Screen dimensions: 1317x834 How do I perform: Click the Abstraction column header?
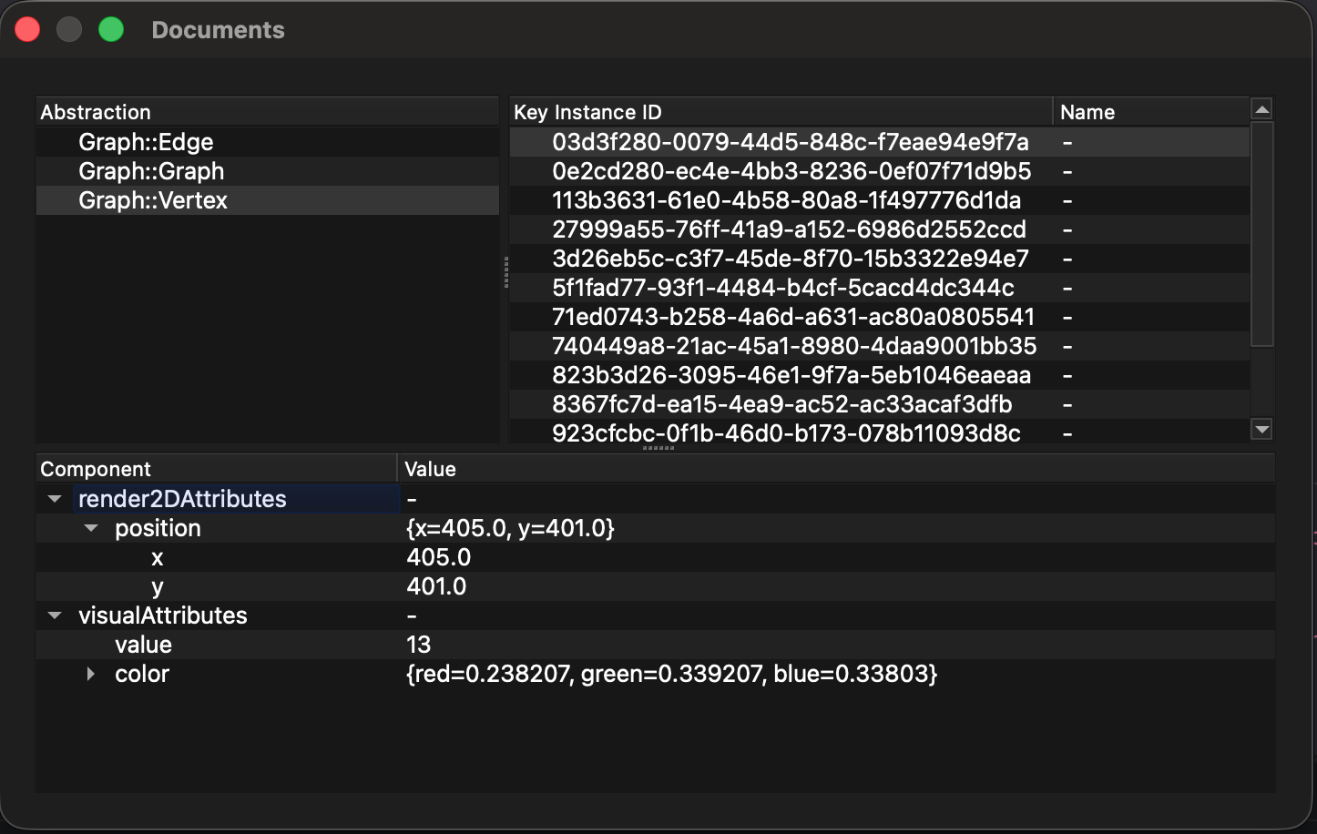(267, 112)
